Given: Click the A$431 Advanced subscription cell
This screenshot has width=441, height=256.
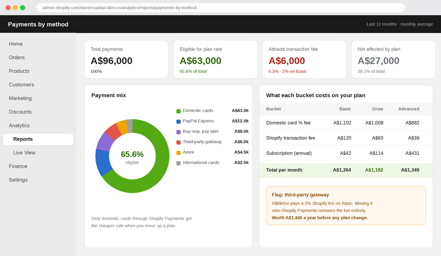Looking at the screenshot, I should click(x=412, y=153).
